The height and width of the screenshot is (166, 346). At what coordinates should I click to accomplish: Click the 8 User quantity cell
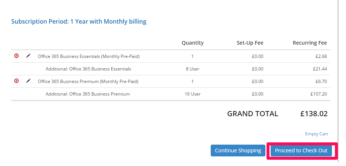point(193,69)
